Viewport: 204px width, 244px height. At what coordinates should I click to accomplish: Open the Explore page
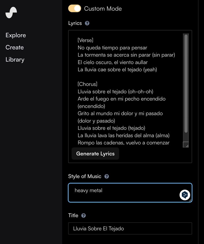click(16, 35)
